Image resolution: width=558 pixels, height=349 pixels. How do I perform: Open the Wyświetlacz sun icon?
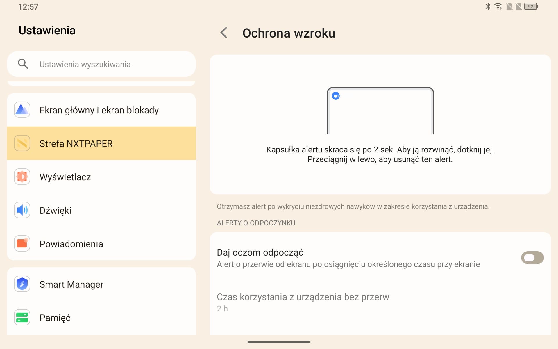22,177
